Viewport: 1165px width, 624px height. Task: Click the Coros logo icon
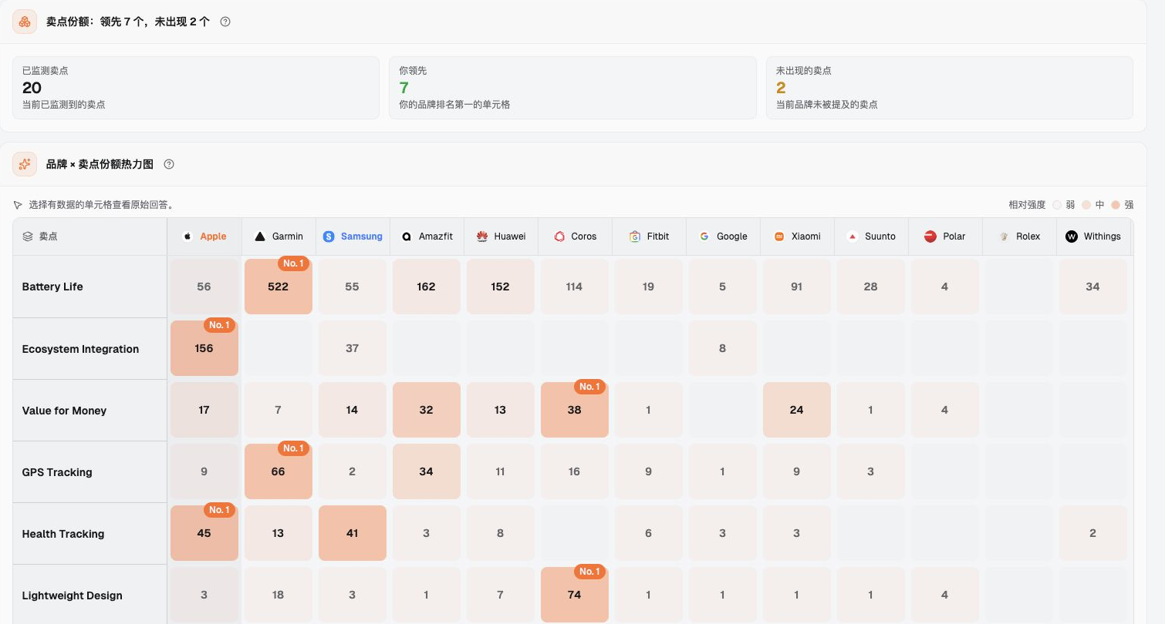coord(560,237)
